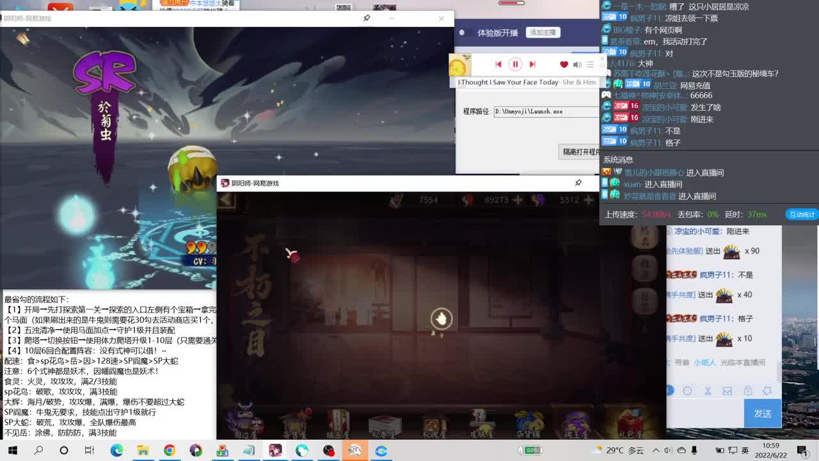Viewport: 819px width, 461px height.
Task: Click the lock icon in chat toolbar
Action: (747, 391)
